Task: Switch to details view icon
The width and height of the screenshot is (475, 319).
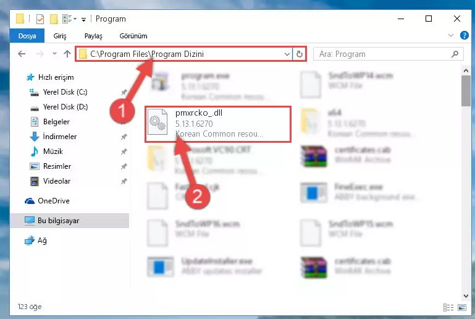Action: (x=448, y=307)
